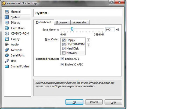The width and height of the screenshot is (172, 109).
Task: Toggle the Enable IO APIC checkbox
Action: click(62, 65)
